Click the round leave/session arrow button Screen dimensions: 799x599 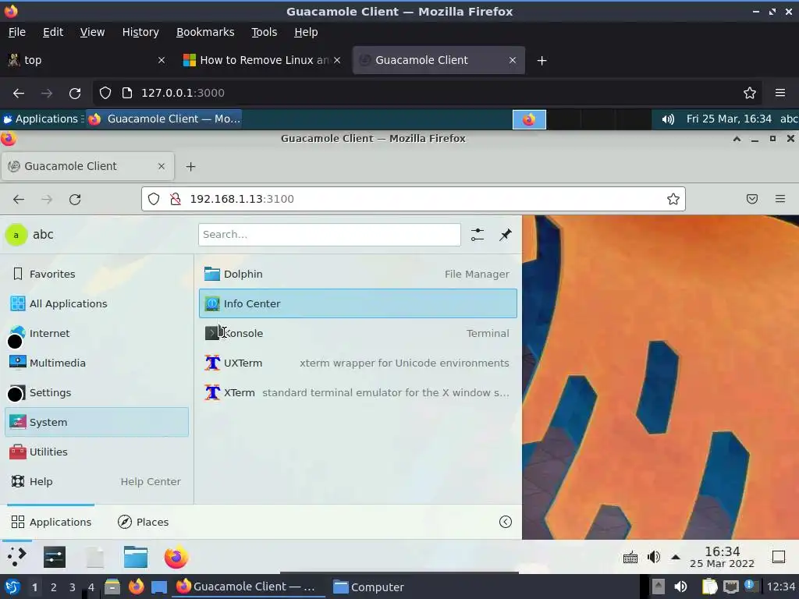click(505, 522)
